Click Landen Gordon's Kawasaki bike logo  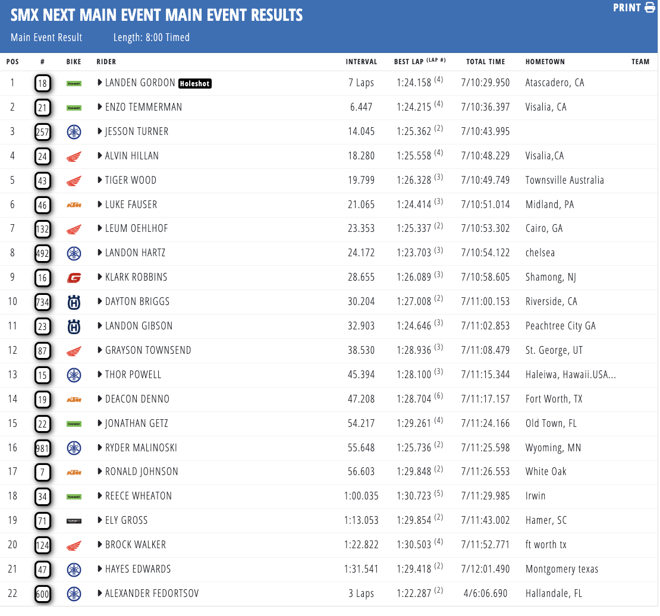pos(74,83)
